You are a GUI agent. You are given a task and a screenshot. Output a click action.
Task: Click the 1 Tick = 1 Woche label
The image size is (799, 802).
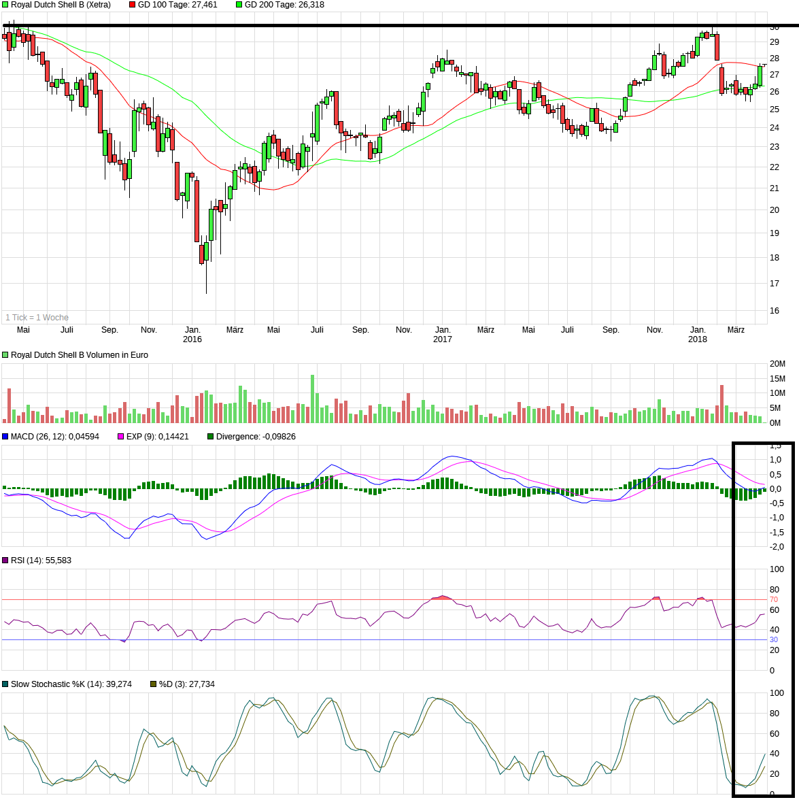37,317
